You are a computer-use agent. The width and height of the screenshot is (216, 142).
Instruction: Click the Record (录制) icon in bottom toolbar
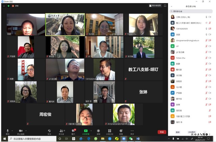pyautogui.click(x=98, y=130)
